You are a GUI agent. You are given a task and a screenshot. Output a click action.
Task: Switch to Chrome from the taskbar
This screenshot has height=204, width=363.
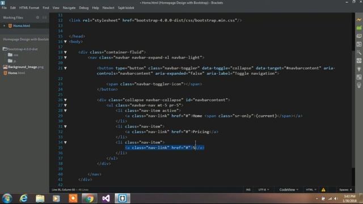[x=89, y=198]
